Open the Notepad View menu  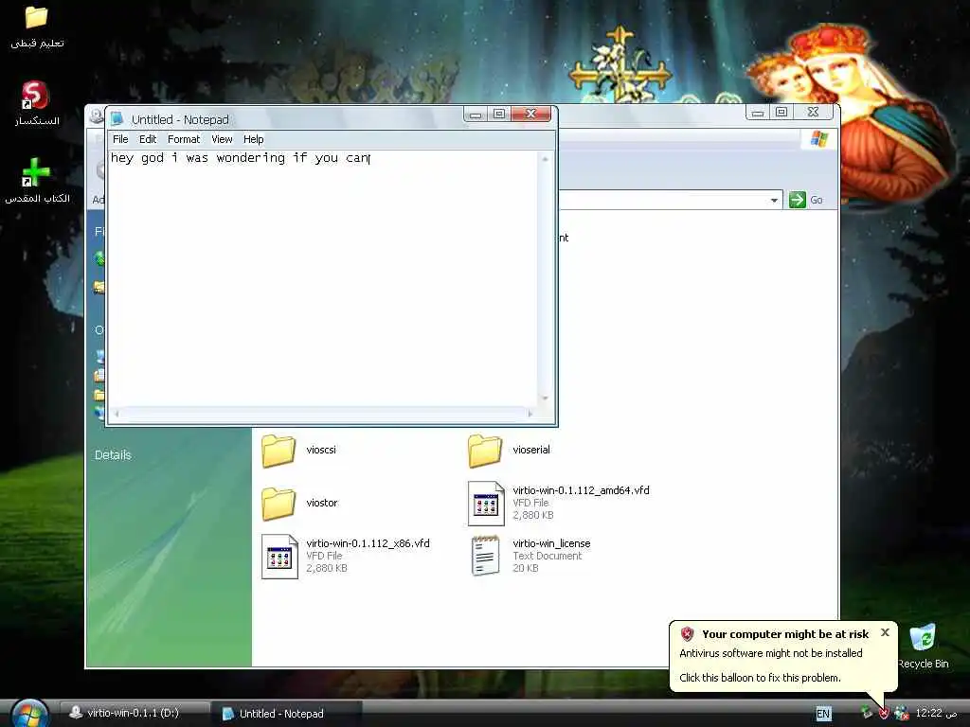(x=222, y=139)
